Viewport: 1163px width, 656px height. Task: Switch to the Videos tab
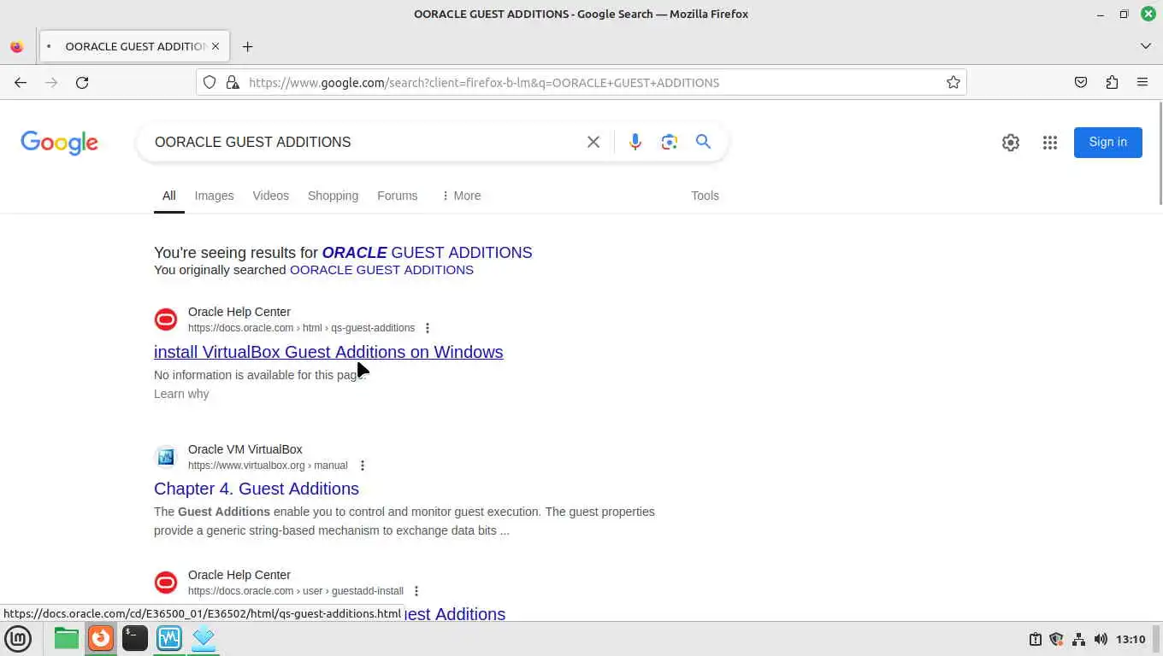pyautogui.click(x=270, y=196)
